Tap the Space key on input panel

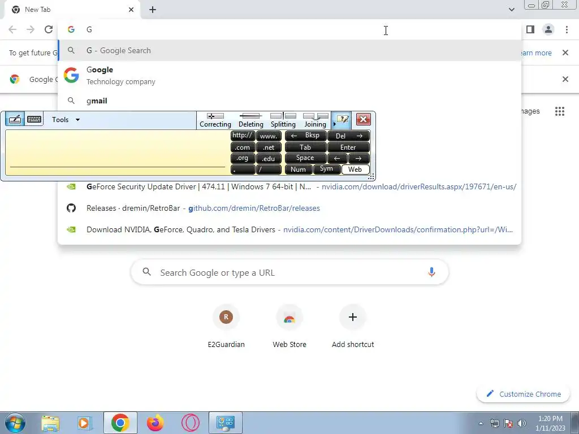pos(305,158)
